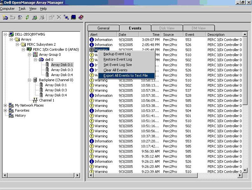Viewport: 252px width, 190px height.
Task: Click the first toolbar icon with yellow folder
Action: [5, 17]
